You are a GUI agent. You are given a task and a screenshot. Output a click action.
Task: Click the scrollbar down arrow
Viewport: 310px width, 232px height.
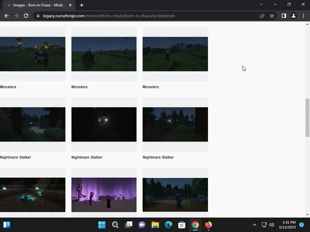pos(307,215)
